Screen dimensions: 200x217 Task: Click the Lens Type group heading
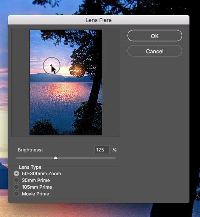click(x=30, y=167)
